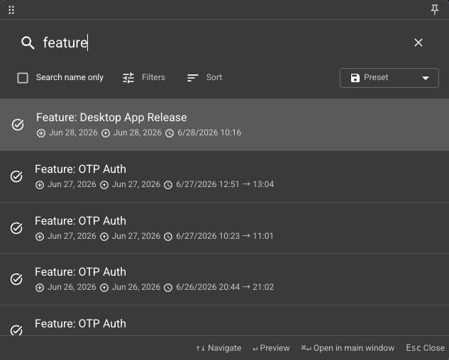Enable the Search name only checkbox
The width and height of the screenshot is (449, 360).
click(23, 77)
